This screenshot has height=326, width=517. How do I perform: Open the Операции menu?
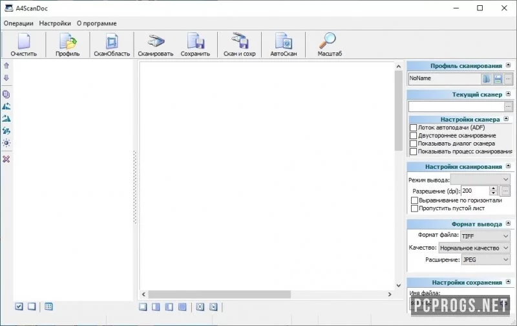[19, 23]
